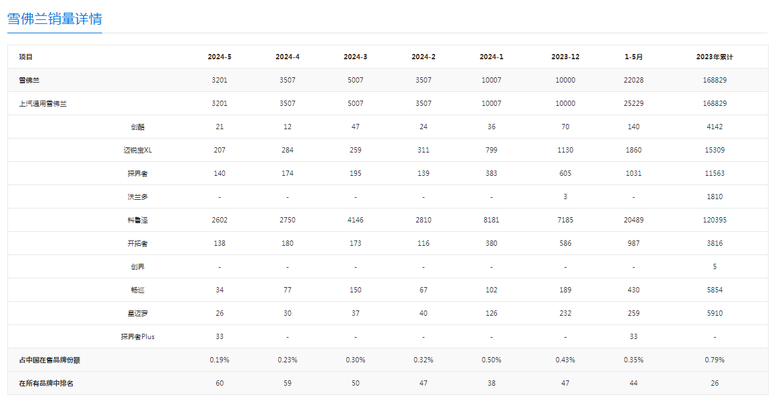Select the 科鲁泽 model name
Viewport: 780px width, 401px height.
point(138,220)
